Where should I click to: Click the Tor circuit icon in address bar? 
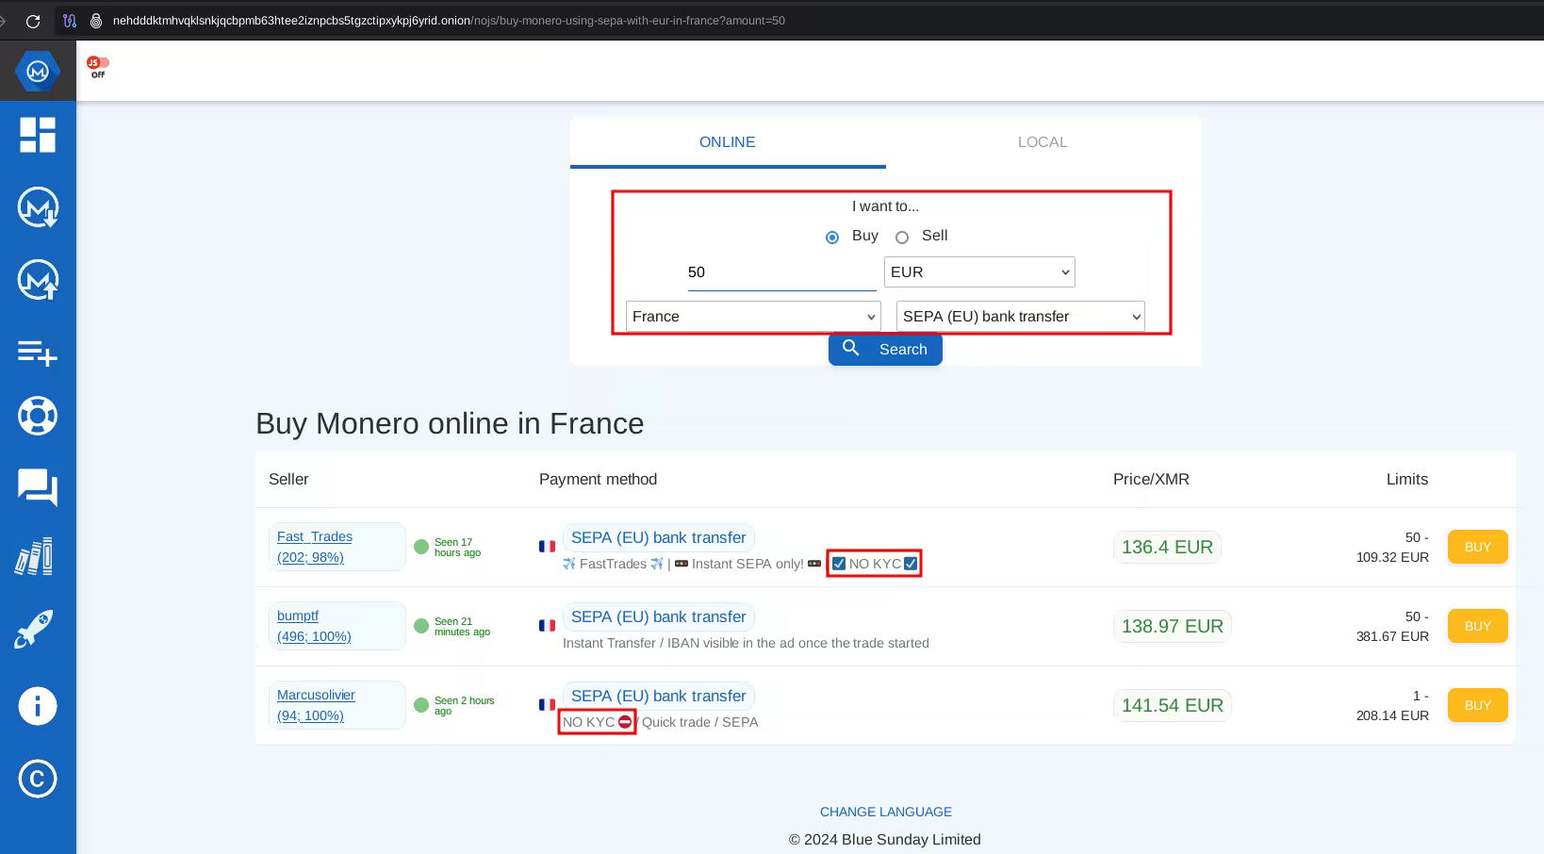(70, 20)
